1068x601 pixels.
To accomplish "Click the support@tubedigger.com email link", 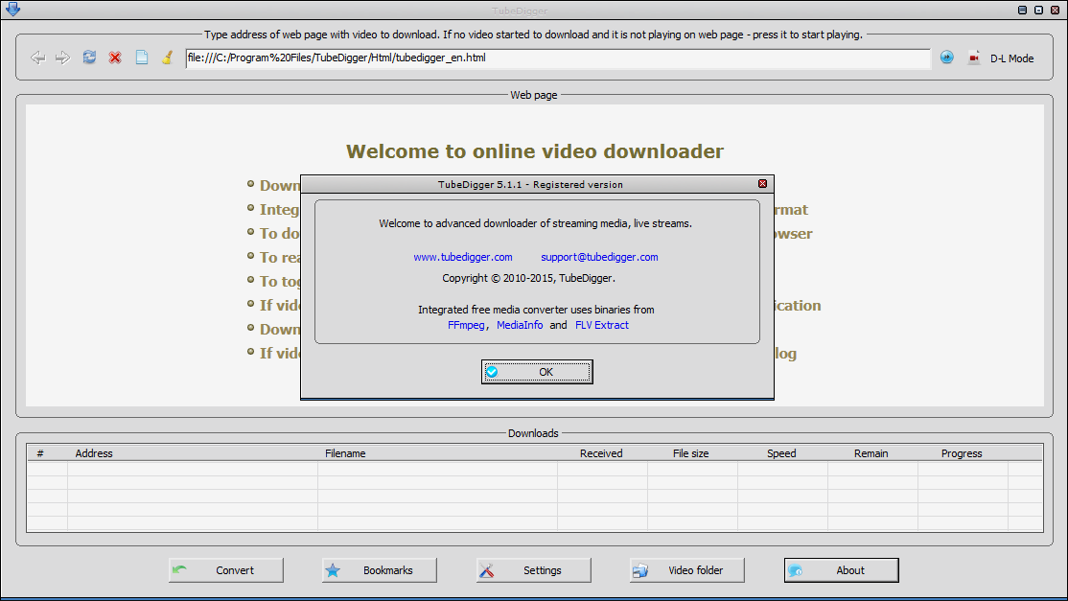I will pos(599,257).
